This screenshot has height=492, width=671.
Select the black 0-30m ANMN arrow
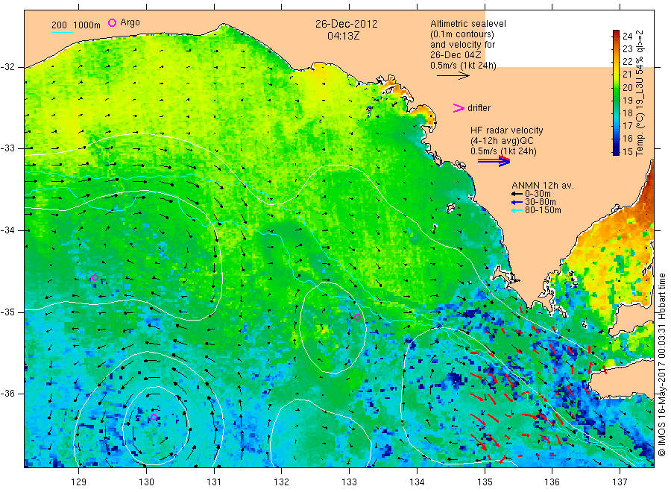(517, 195)
